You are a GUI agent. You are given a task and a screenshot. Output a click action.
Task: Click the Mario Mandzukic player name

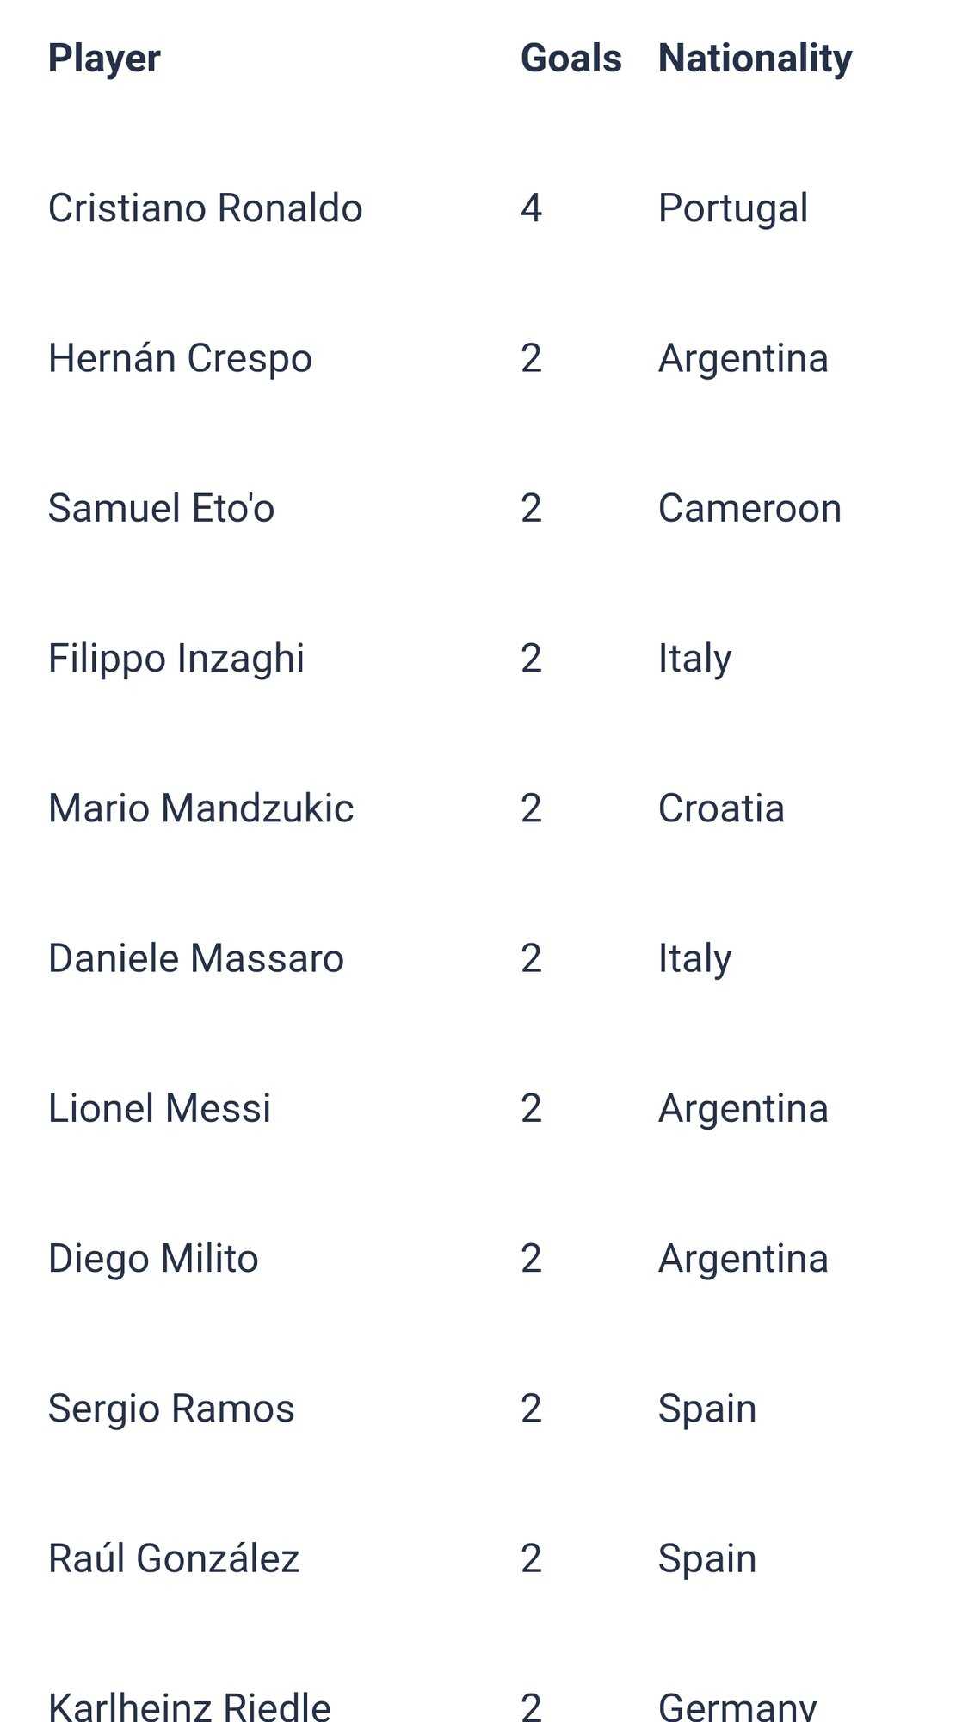point(200,808)
